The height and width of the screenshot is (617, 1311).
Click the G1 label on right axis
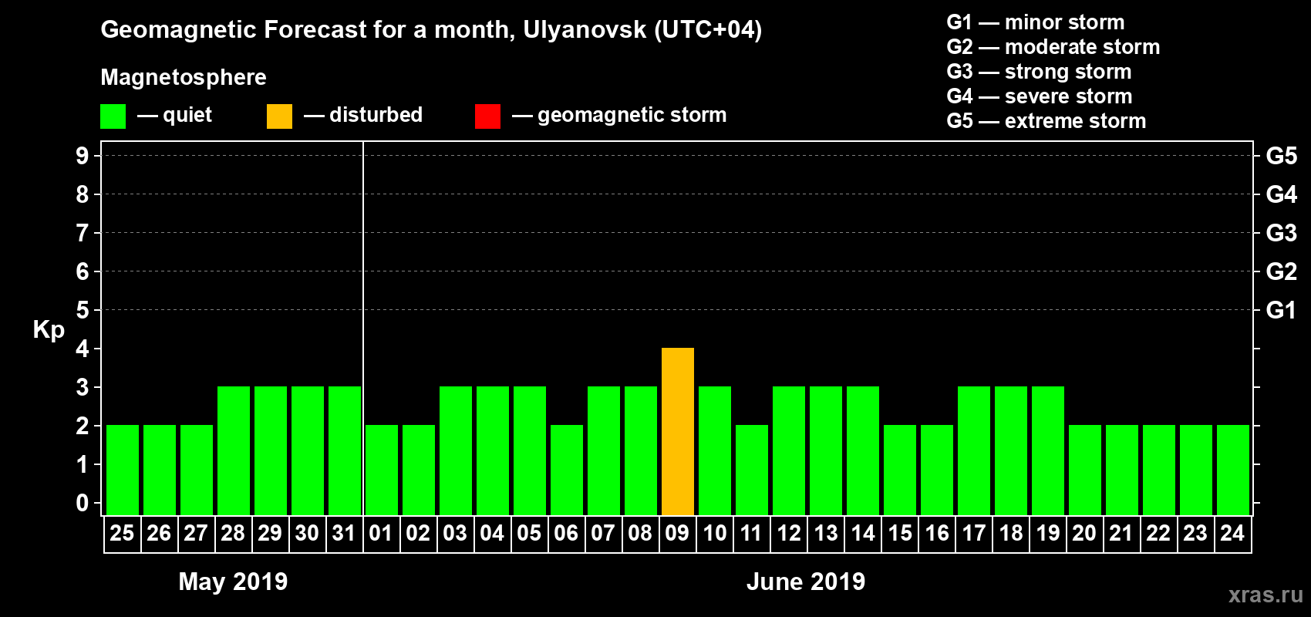click(1282, 310)
